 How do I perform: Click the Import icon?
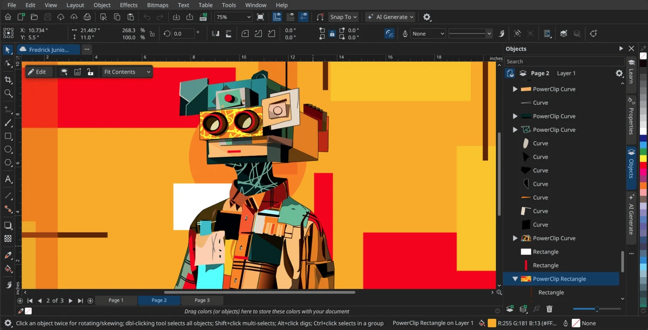176,17
